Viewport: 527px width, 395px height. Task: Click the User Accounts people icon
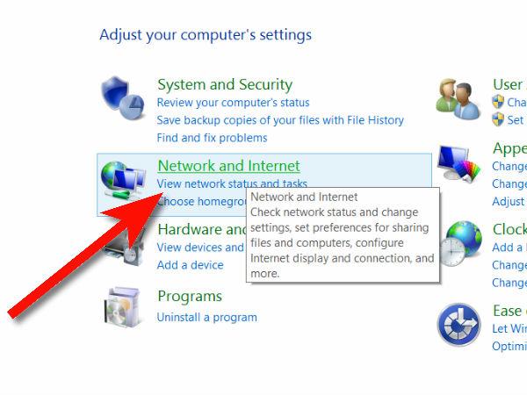tap(458, 98)
